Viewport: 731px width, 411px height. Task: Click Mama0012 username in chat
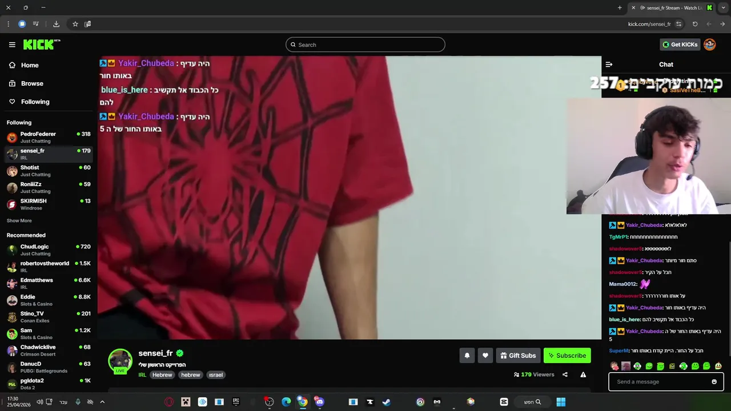(623, 284)
